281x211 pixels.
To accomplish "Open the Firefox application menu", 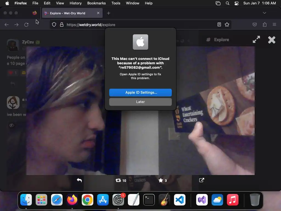I will coord(21,3).
